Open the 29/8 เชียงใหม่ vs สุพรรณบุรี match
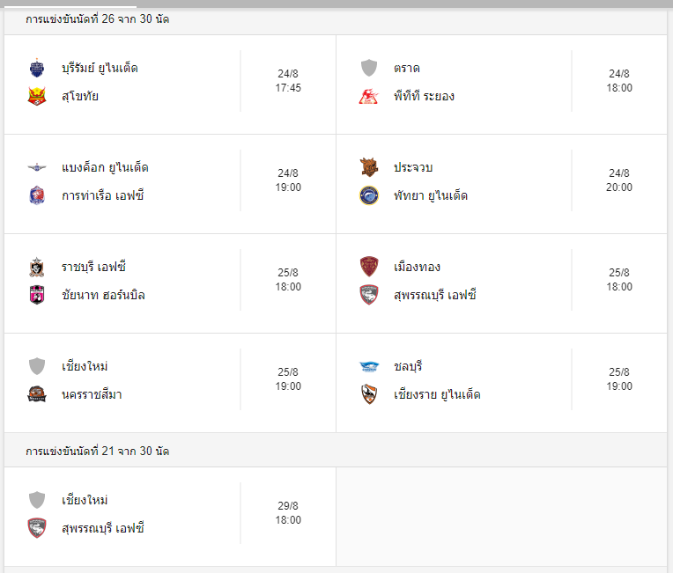673x573 pixels. tap(169, 514)
